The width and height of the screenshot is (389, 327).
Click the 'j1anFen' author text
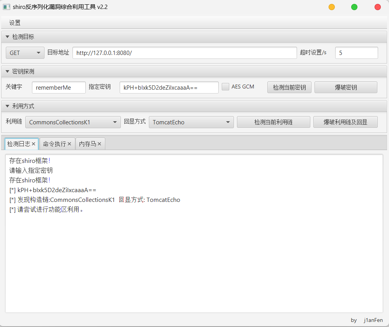[x=373, y=320]
